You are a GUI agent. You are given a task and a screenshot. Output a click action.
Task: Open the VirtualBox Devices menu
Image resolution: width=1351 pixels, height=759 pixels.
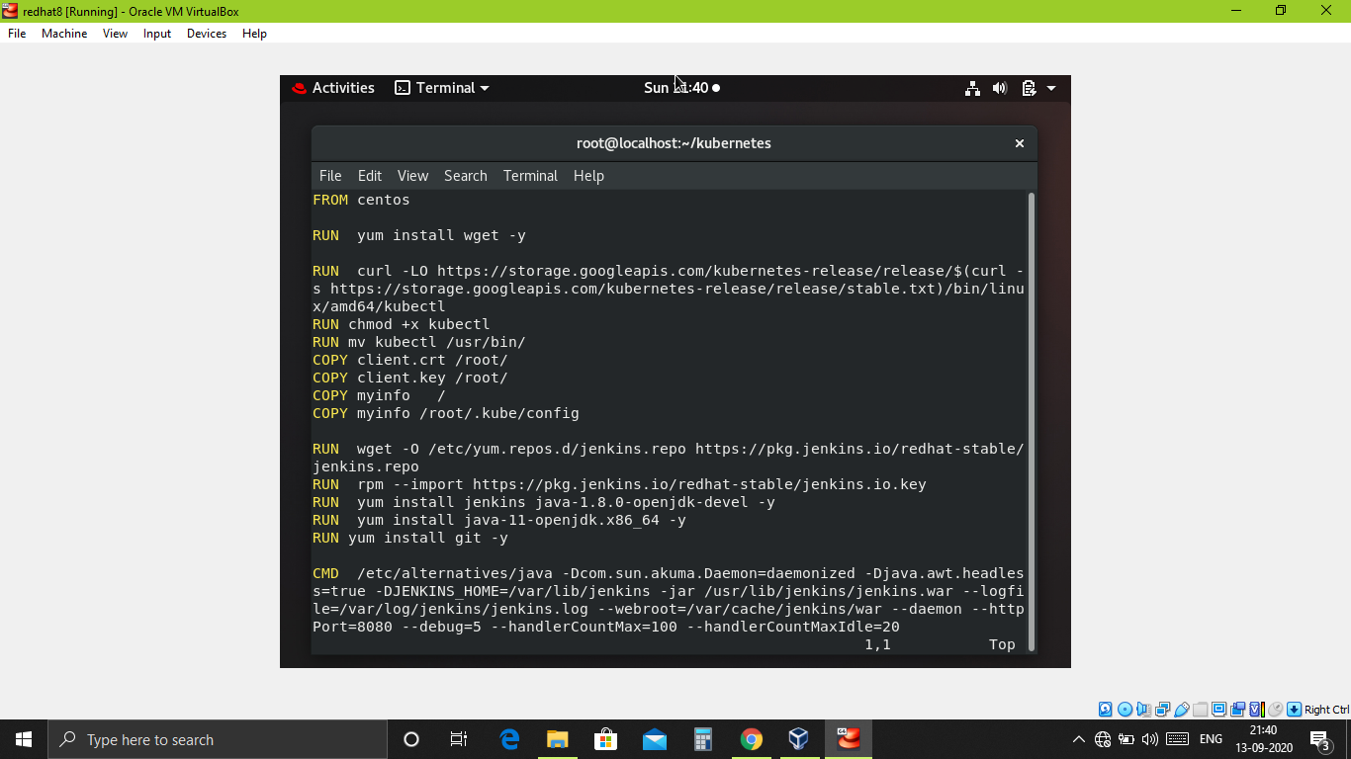(207, 34)
